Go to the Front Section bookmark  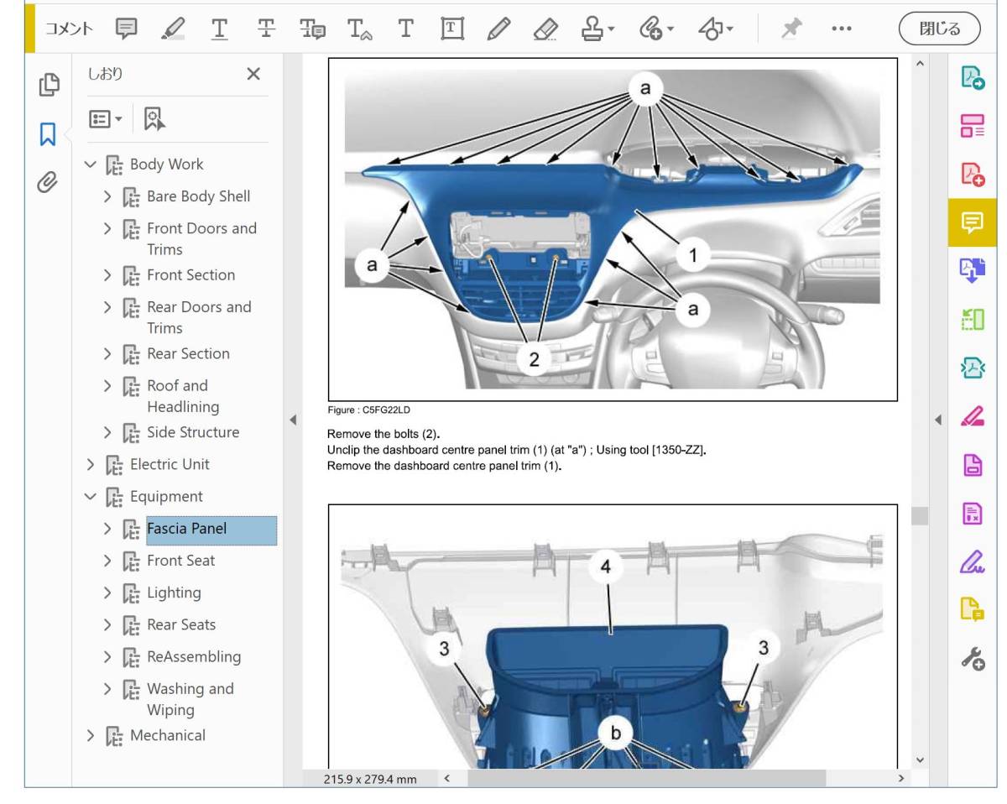point(190,275)
